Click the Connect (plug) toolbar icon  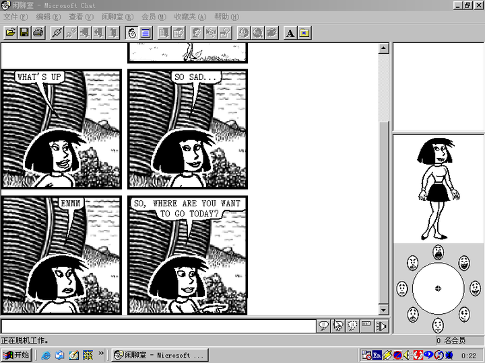click(x=57, y=32)
